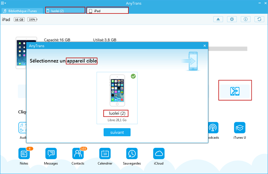
Task: Click the iPad device thumbnail
Action: click(21, 53)
